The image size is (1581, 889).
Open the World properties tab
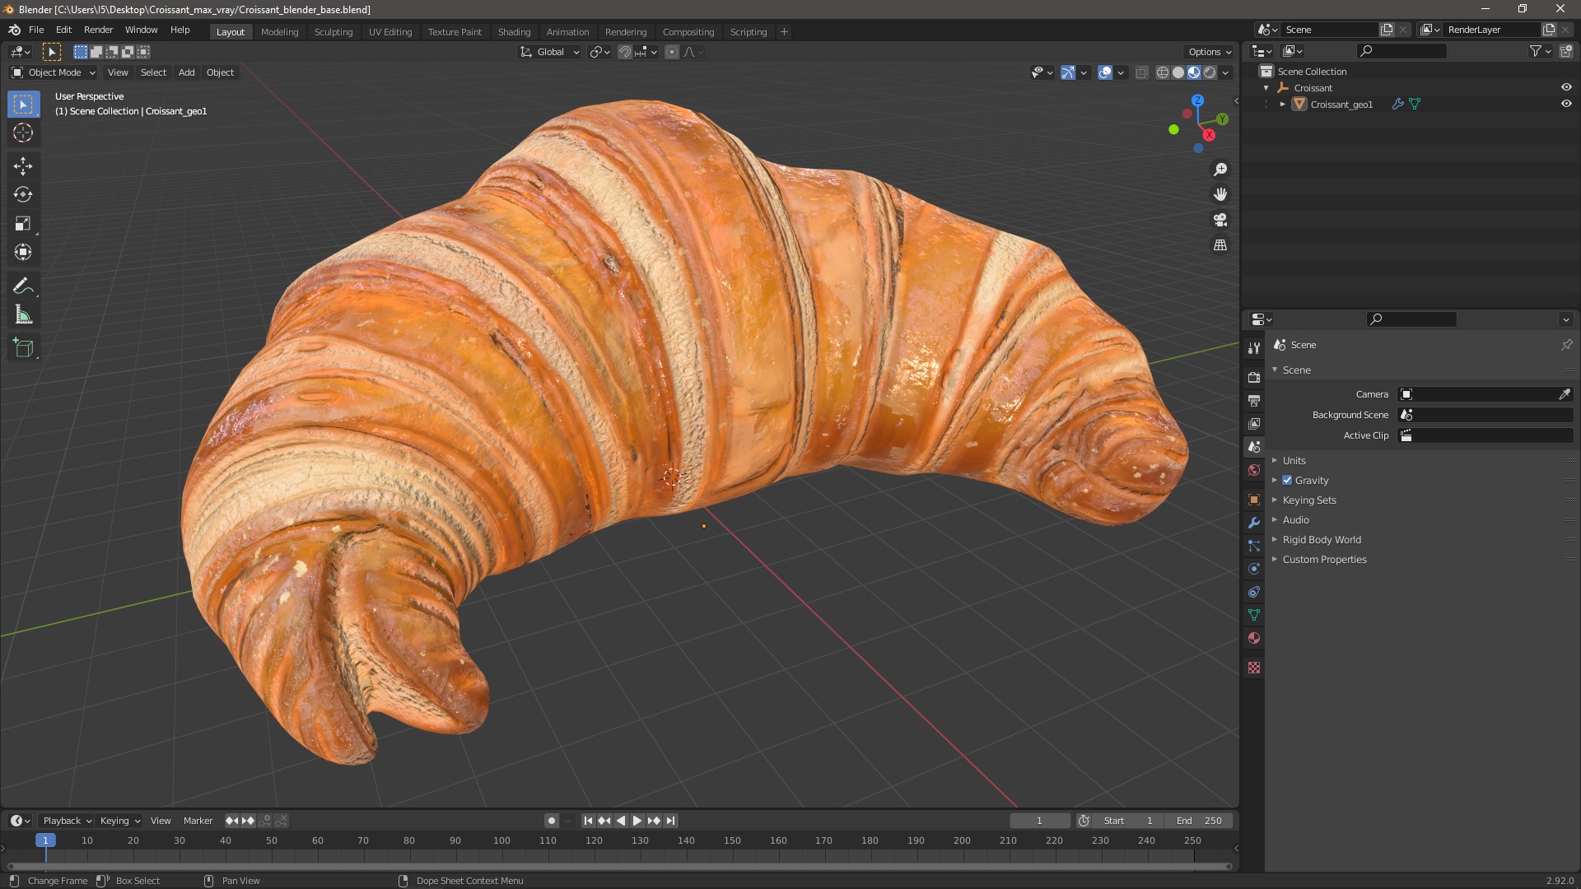tap(1254, 470)
